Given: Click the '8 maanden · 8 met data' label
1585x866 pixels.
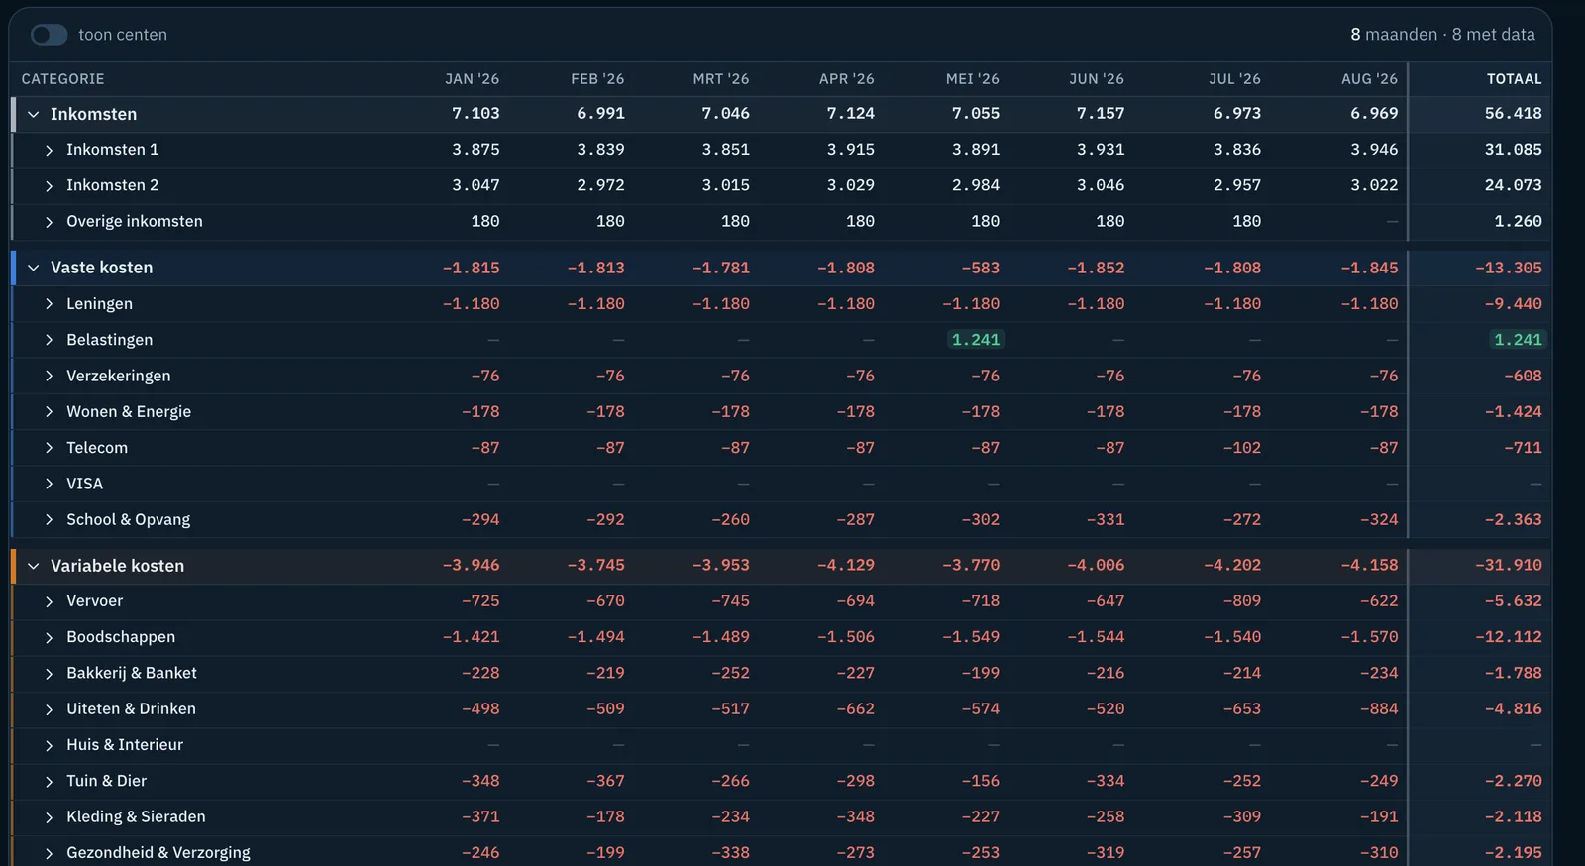Looking at the screenshot, I should click(1442, 35).
